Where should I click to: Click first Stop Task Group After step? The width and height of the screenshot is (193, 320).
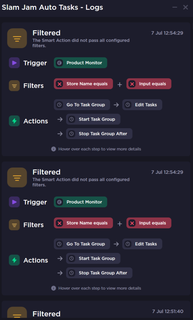point(99,134)
